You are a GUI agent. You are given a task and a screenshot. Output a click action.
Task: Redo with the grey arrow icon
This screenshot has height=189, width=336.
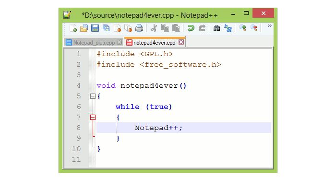tap(202, 28)
